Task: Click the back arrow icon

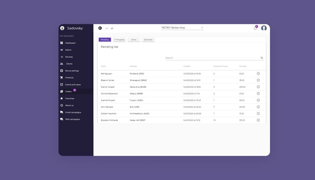Action: (100, 28)
